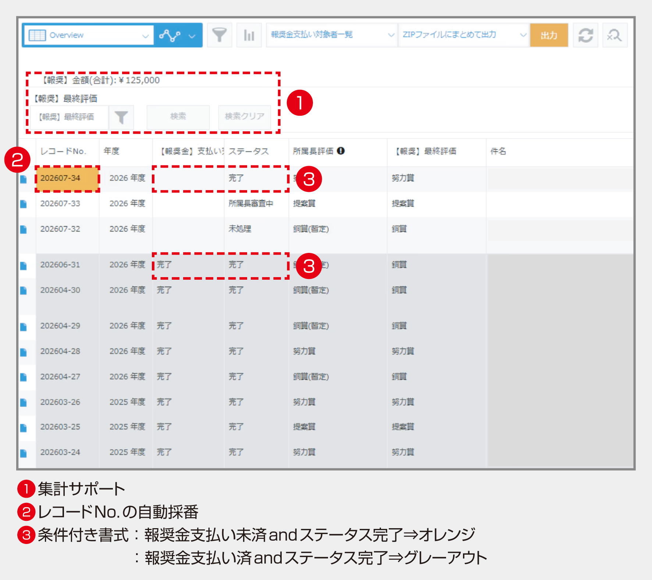Click the orange cell 202607-34
The width and height of the screenshot is (652, 580).
click(68, 179)
